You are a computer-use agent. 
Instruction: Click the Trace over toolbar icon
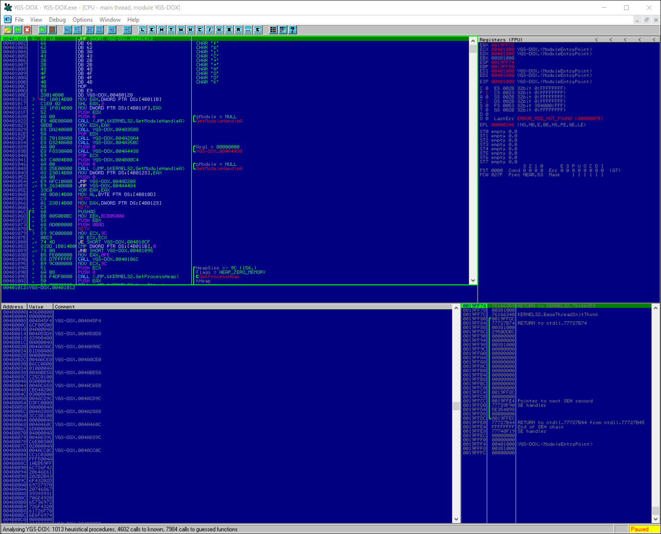[x=99, y=30]
